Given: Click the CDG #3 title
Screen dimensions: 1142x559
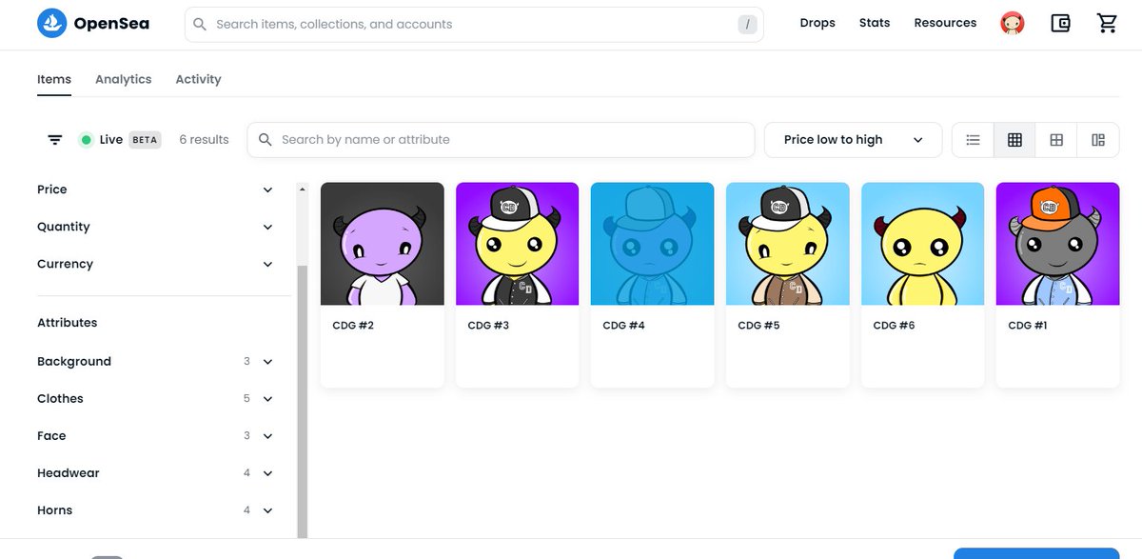Looking at the screenshot, I should 488,326.
